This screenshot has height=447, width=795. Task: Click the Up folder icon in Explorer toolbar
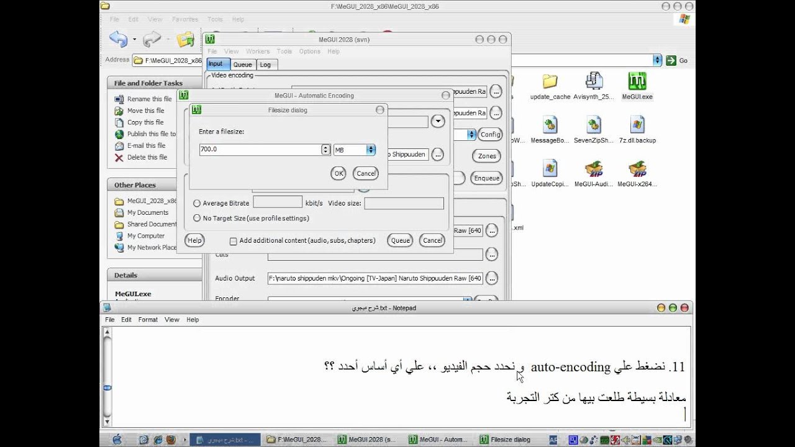[x=185, y=40]
